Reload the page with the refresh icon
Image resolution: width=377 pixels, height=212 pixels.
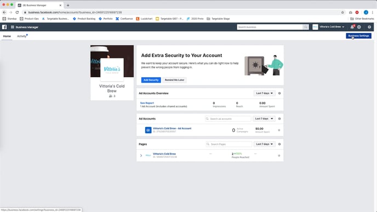[17, 12]
